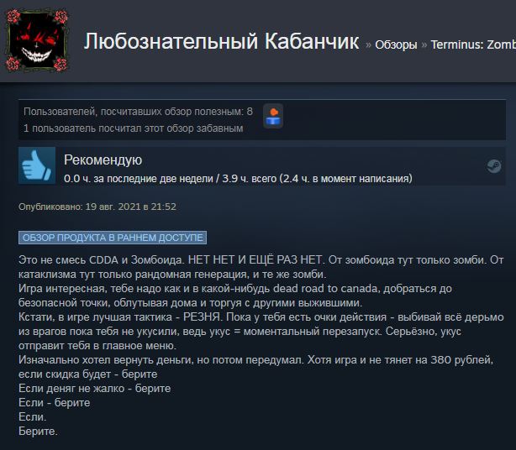Image resolution: width=516 pixels, height=450 pixels.
Task: Click the ОБЗОР ПРОДУКТА В РАННЕМ ДОСТУПЕ badge
Action: click(x=113, y=238)
